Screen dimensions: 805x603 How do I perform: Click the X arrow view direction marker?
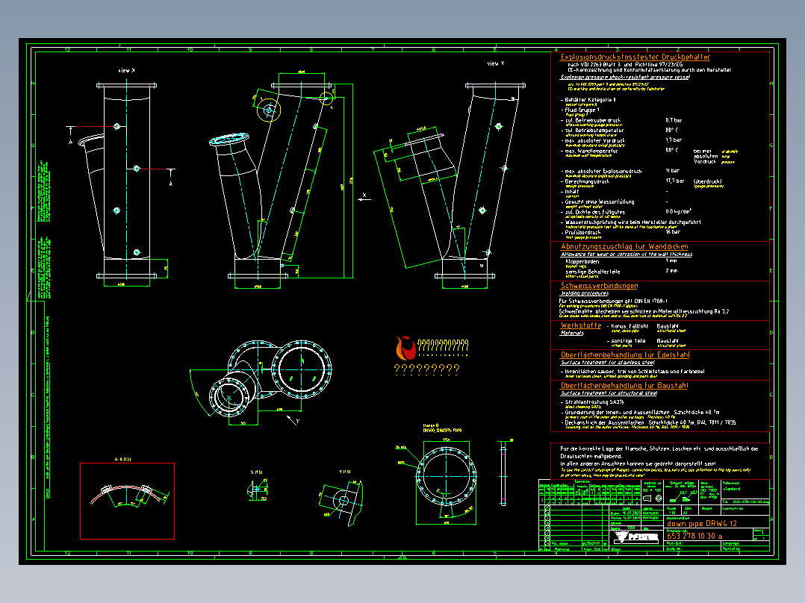tap(364, 197)
